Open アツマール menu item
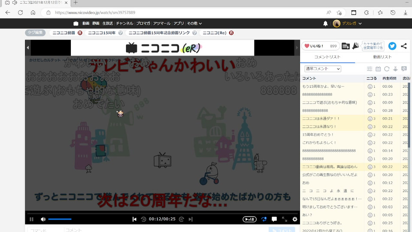Image resolution: width=412 pixels, height=232 pixels. coord(162,23)
